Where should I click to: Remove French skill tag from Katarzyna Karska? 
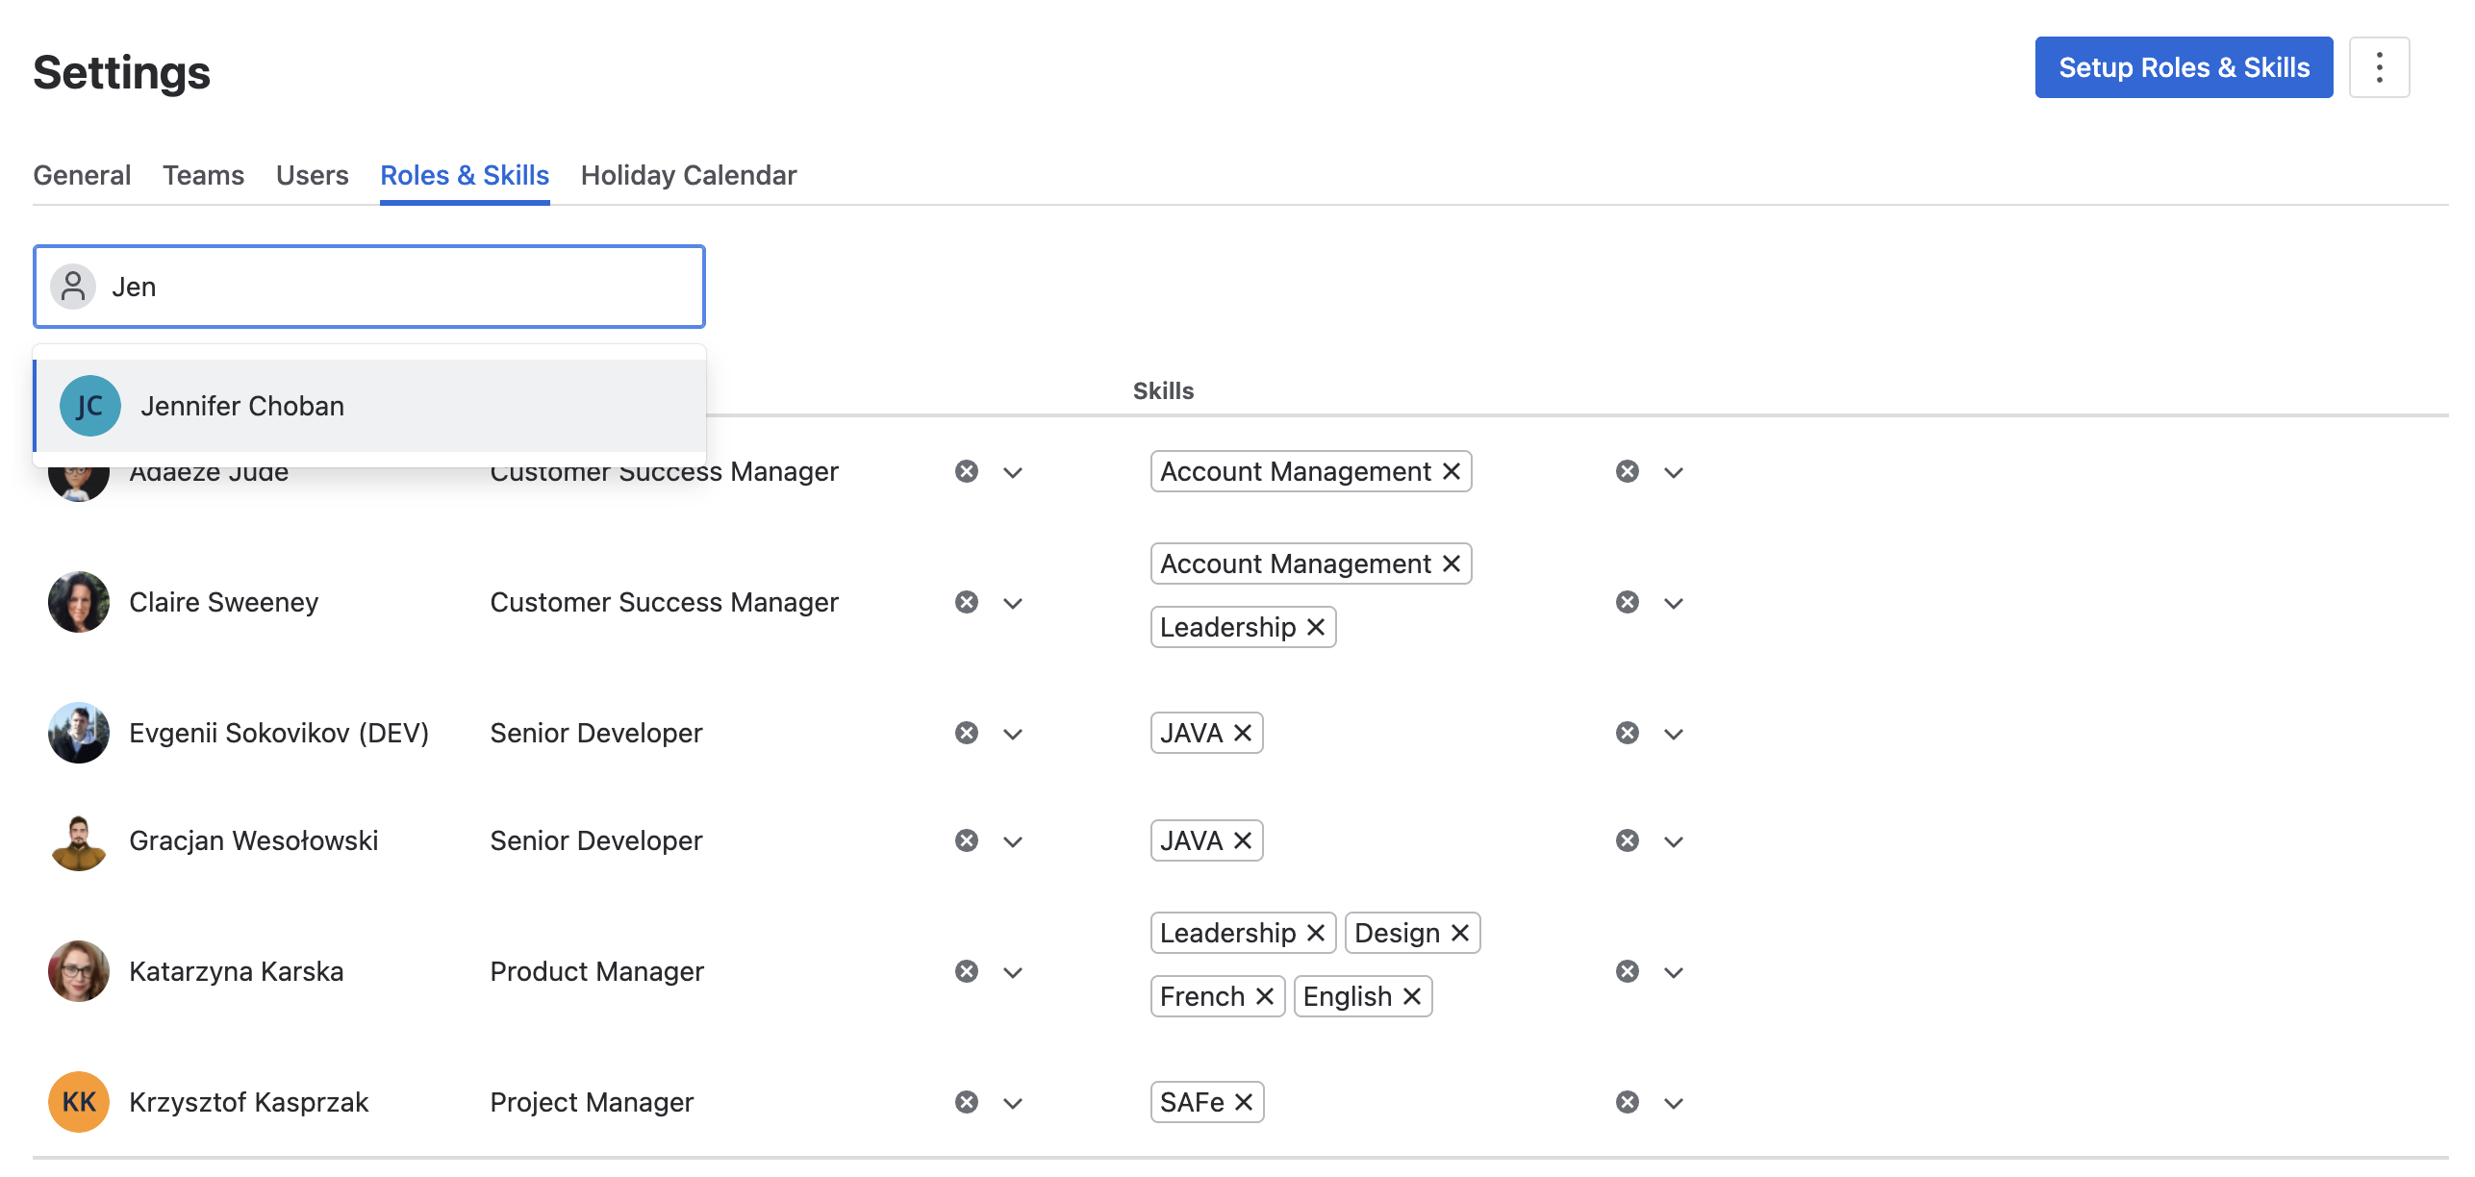click(x=1265, y=996)
